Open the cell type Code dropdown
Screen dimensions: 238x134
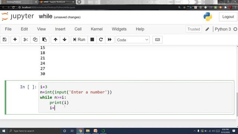pyautogui.click(x=133, y=40)
